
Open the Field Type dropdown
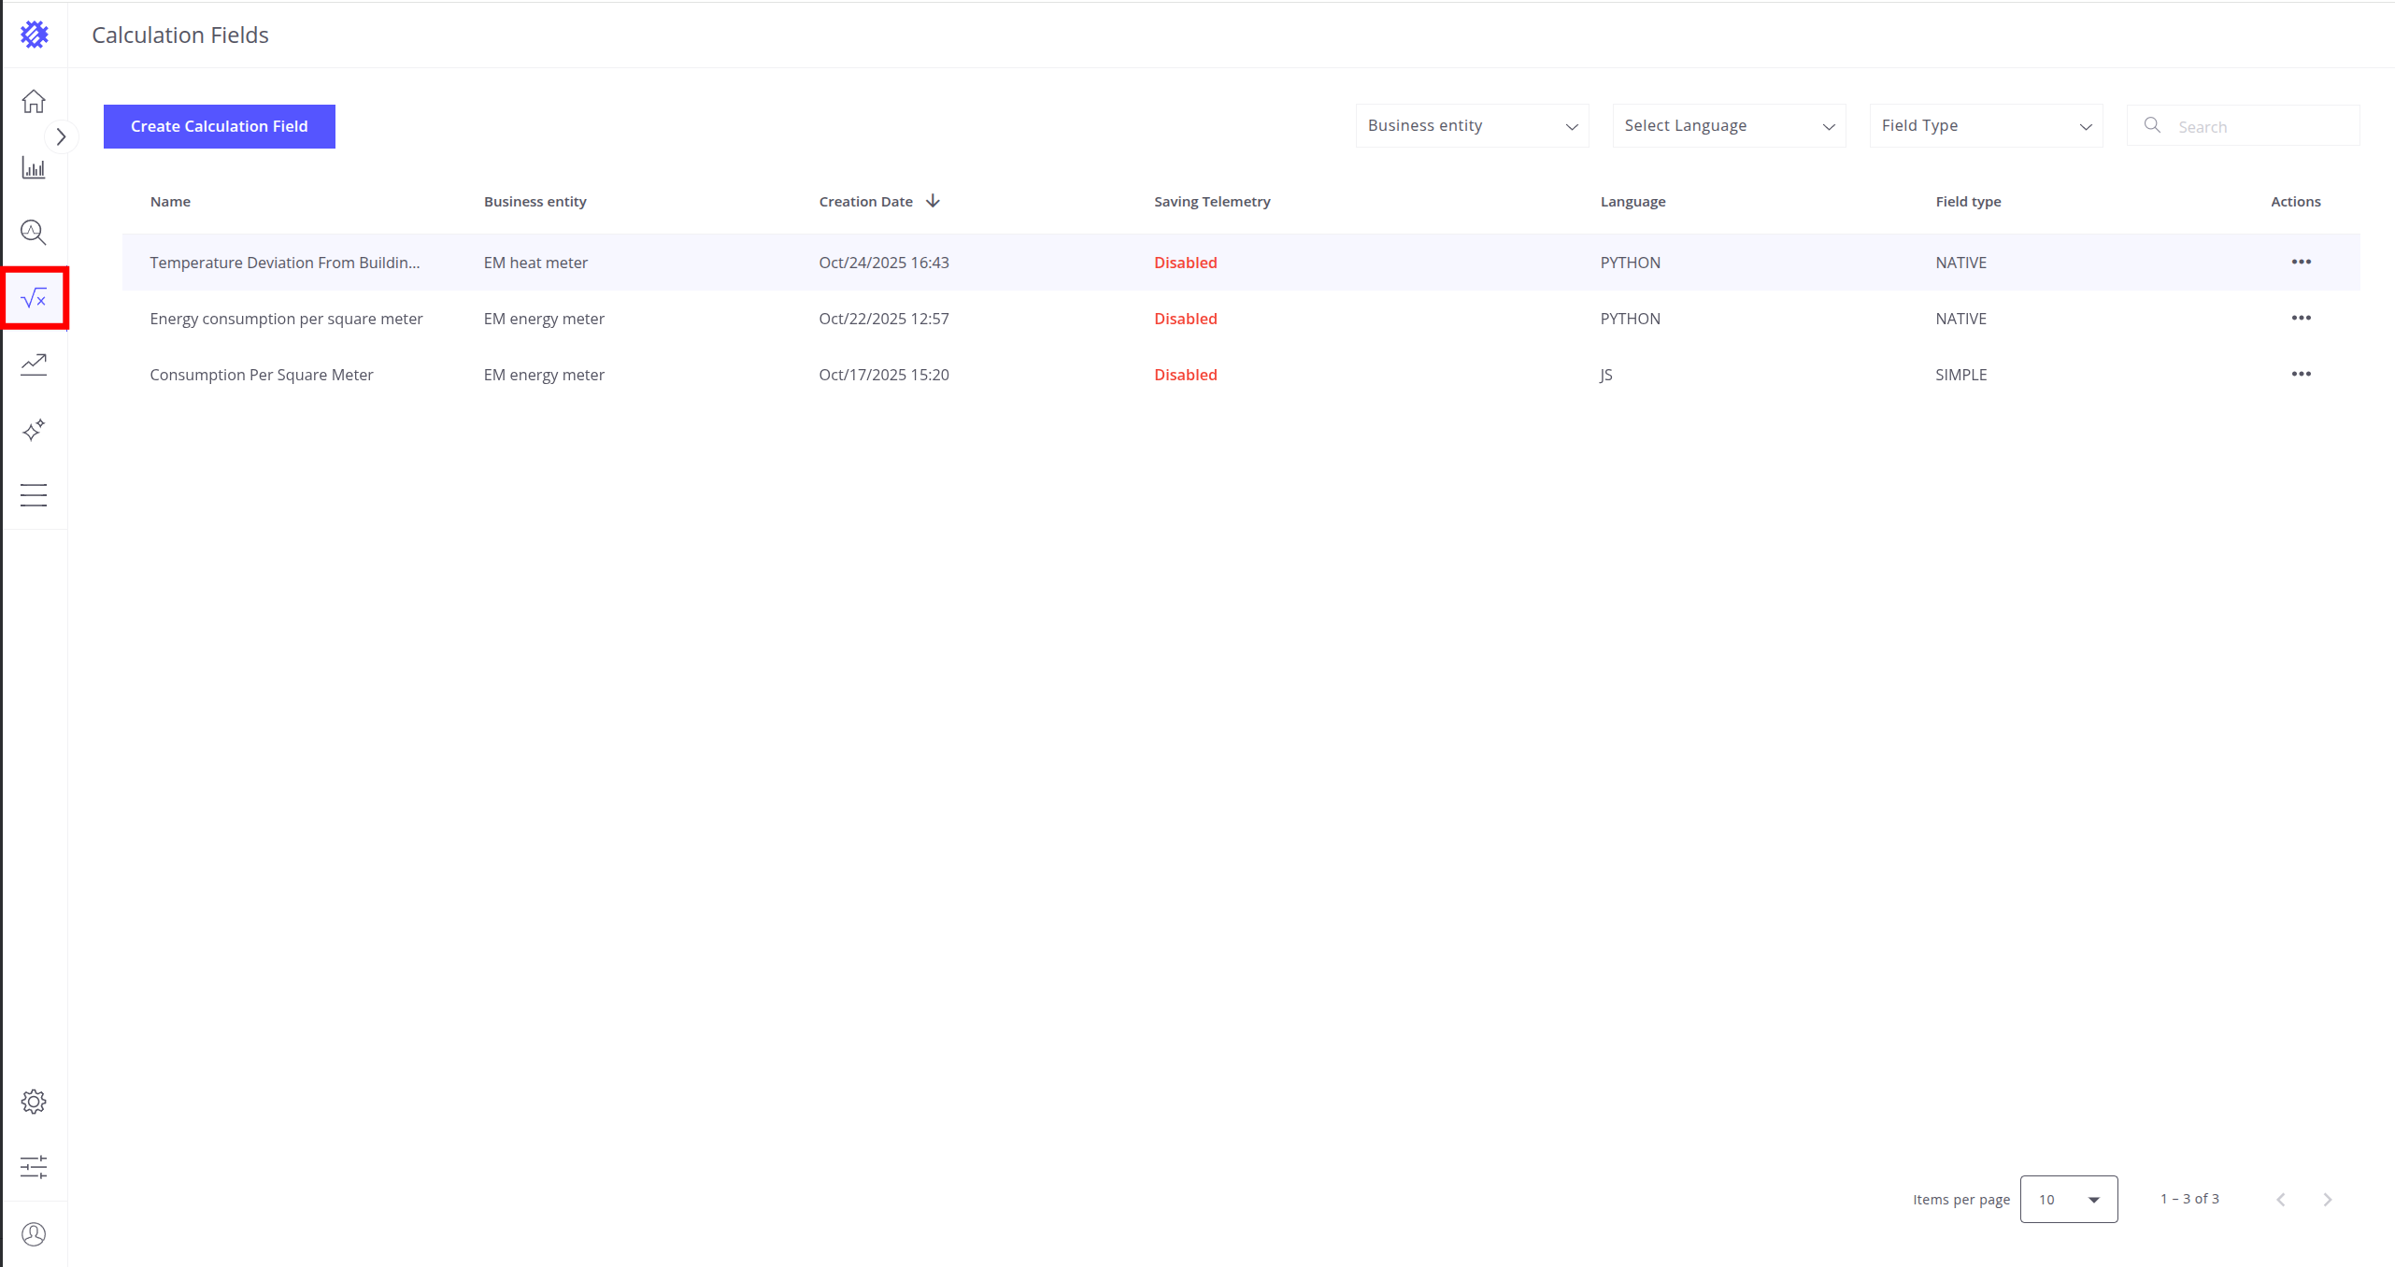1986,125
